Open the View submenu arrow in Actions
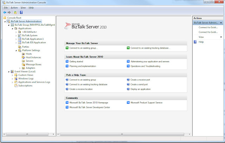Screen dimensions: 225x143 pyautogui.click(x=221, y=37)
